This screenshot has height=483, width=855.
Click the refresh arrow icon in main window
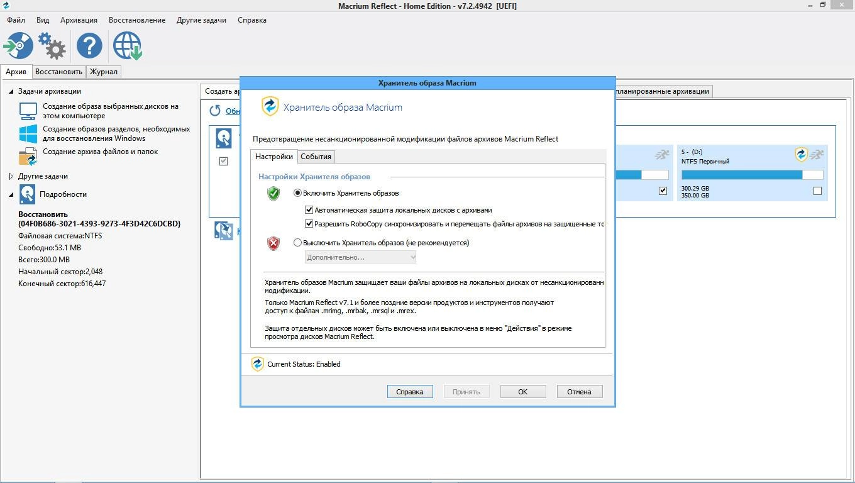215,111
